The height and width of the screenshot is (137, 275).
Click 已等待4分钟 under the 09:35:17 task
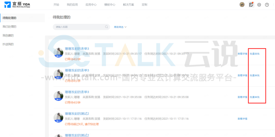tap(73, 59)
